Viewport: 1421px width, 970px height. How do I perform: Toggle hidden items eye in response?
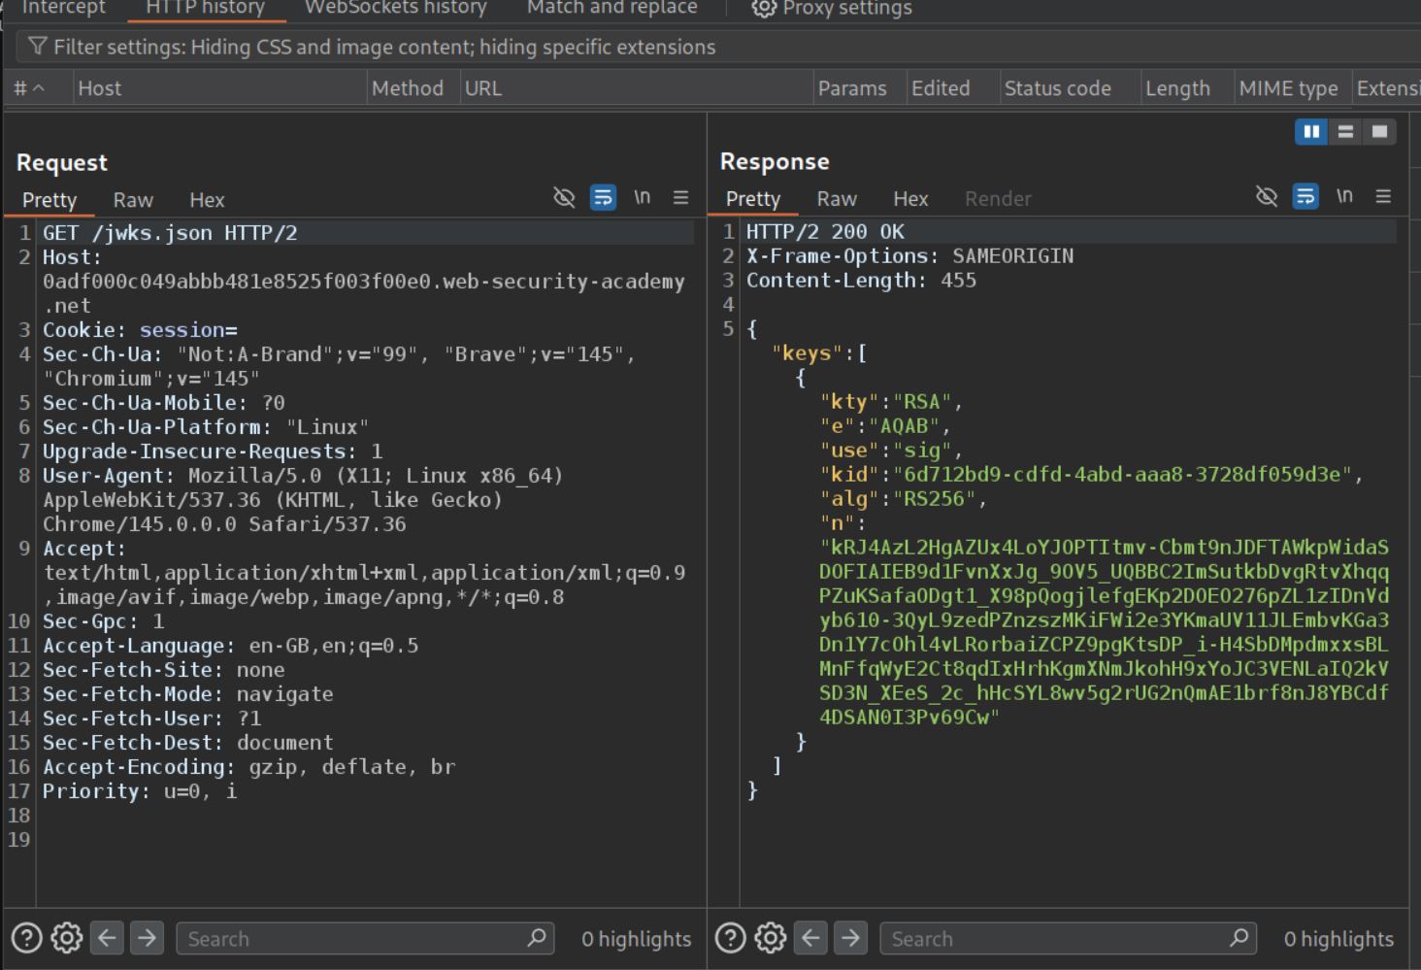[x=1266, y=196]
